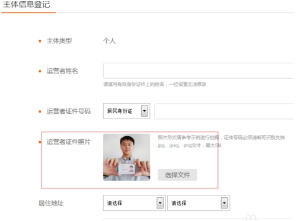Click the photo format hint text about jpg files
This screenshot has width=297, height=221.
click(x=221, y=142)
